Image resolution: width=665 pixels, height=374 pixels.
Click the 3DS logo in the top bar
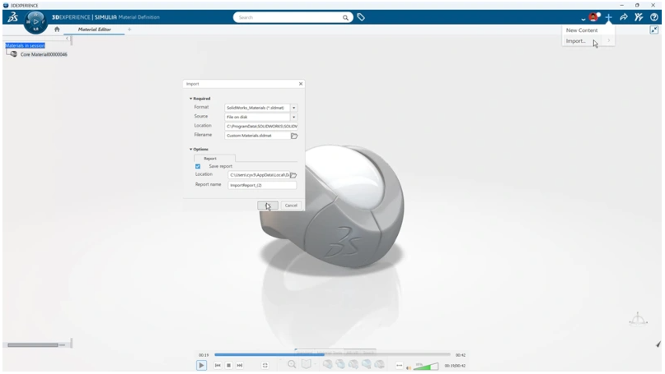12,17
